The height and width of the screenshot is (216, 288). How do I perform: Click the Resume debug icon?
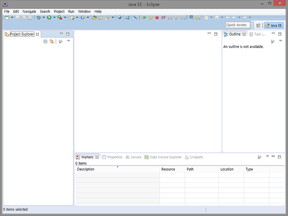[x=144, y=18]
